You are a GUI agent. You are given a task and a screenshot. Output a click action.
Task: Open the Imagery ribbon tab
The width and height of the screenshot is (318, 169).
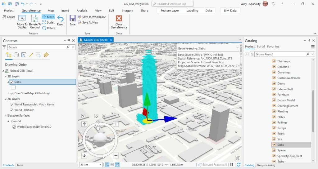coord(127,11)
